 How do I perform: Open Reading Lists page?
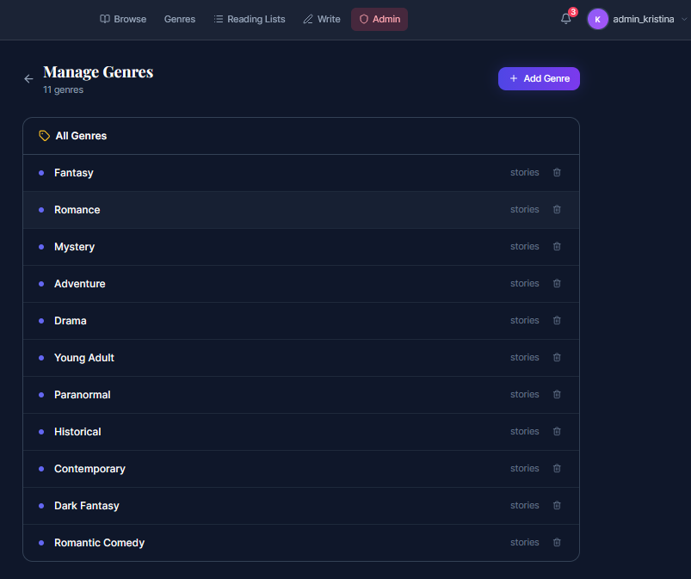point(249,19)
